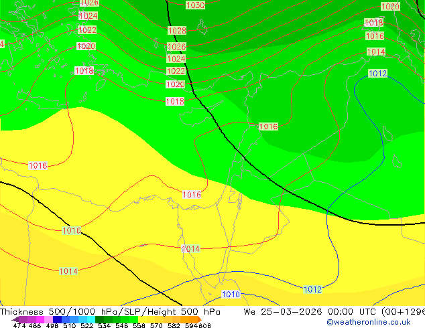Image resolution: width=425 pixels, height=328 pixels.
Task: Click the purple arrow tip of legend
Action: coord(15,319)
